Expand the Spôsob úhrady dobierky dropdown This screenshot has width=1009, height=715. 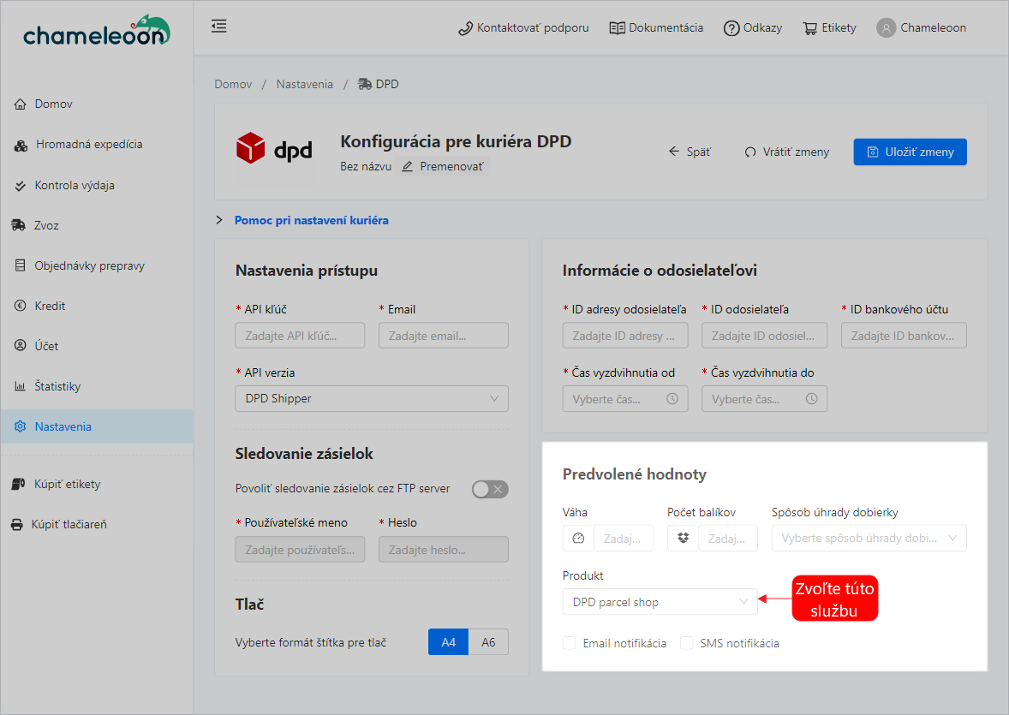(869, 538)
